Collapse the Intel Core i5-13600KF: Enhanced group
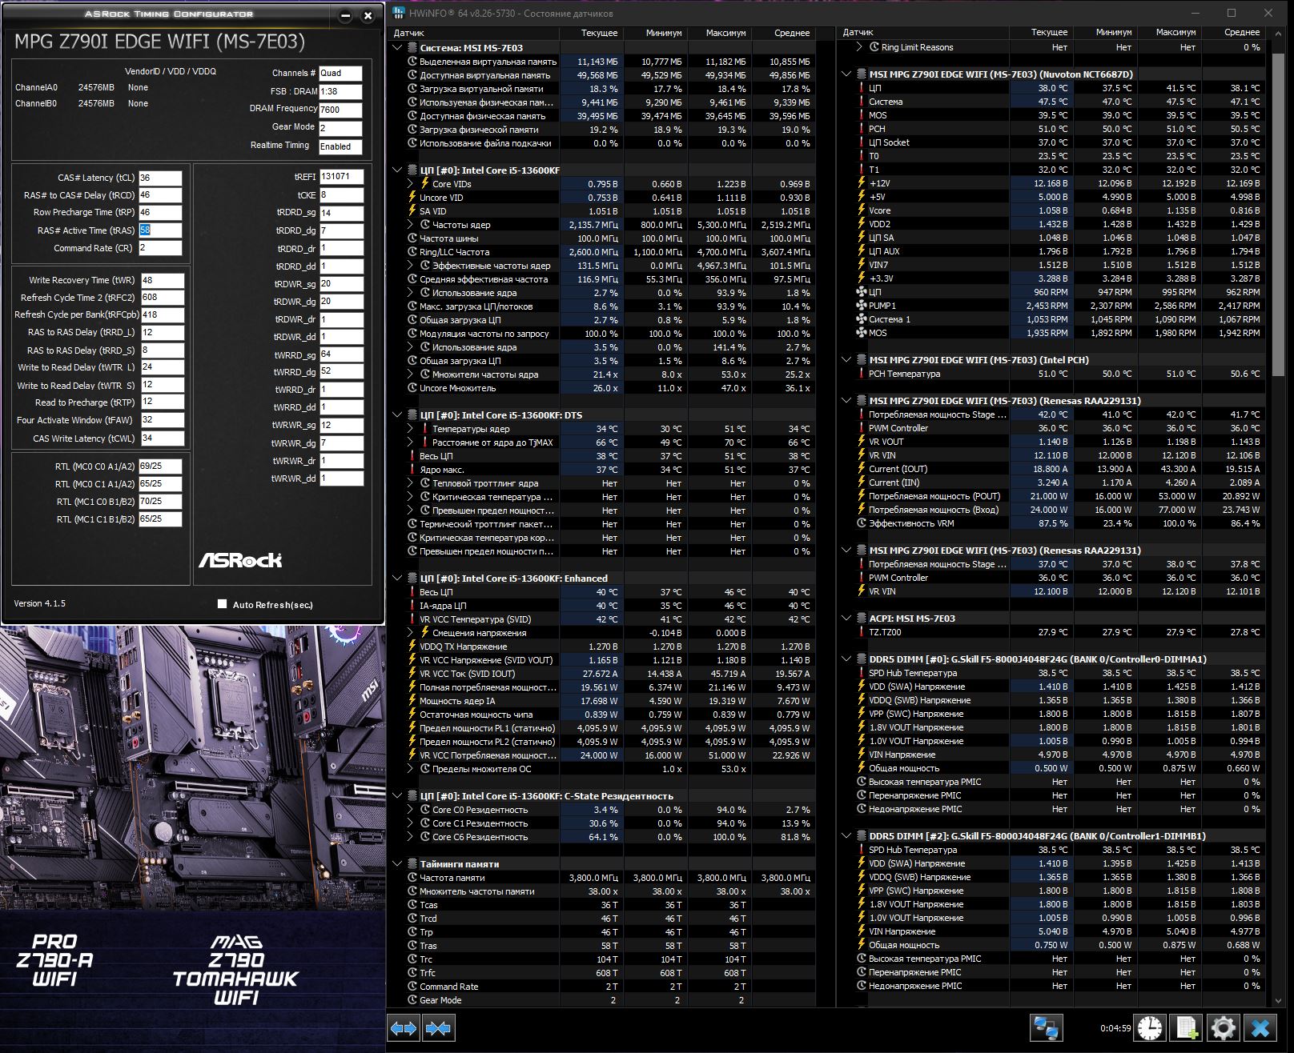This screenshot has height=1053, width=1294. coord(398,579)
